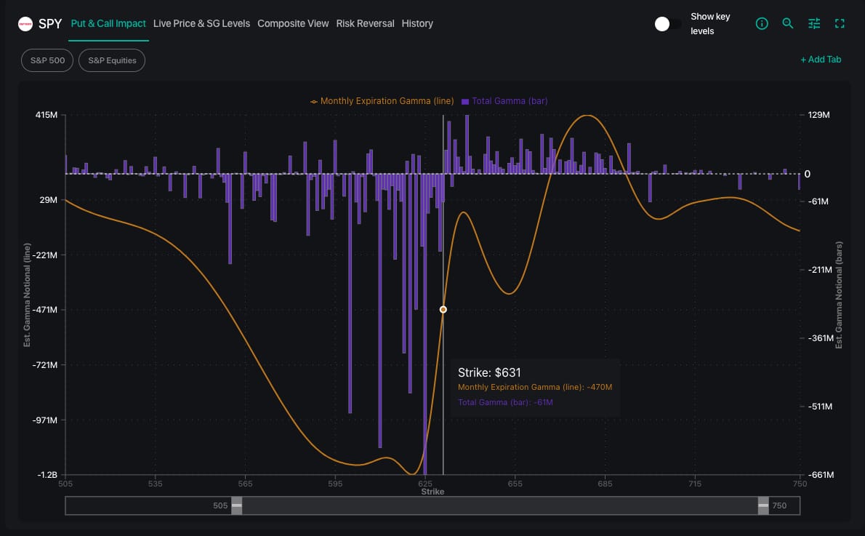Toggle the Show key levels switch
This screenshot has height=536, width=865.
[667, 24]
